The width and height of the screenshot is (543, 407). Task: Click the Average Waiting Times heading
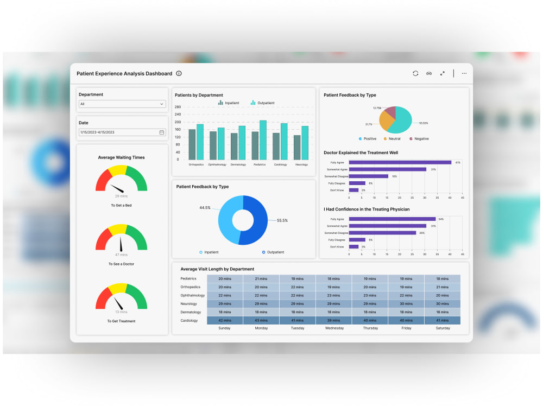click(121, 157)
